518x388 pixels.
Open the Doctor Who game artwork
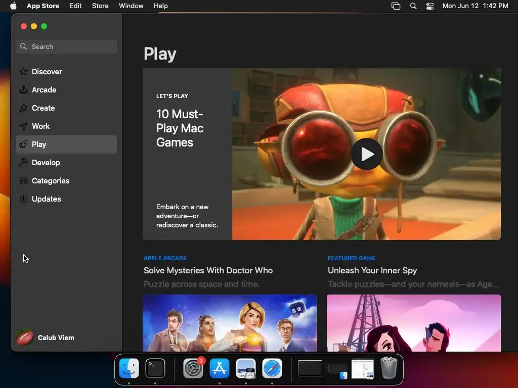(x=230, y=323)
